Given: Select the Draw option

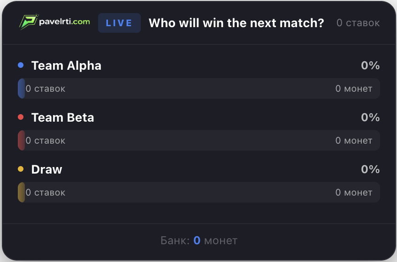Looking at the screenshot, I should [46, 169].
